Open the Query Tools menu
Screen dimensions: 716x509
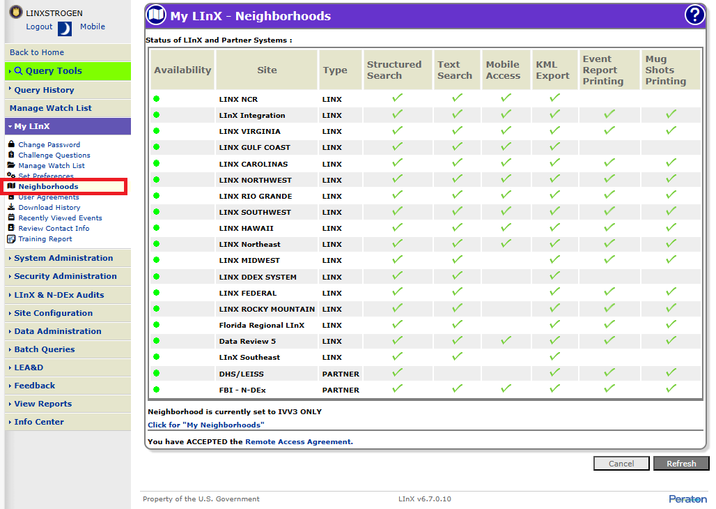tap(53, 71)
